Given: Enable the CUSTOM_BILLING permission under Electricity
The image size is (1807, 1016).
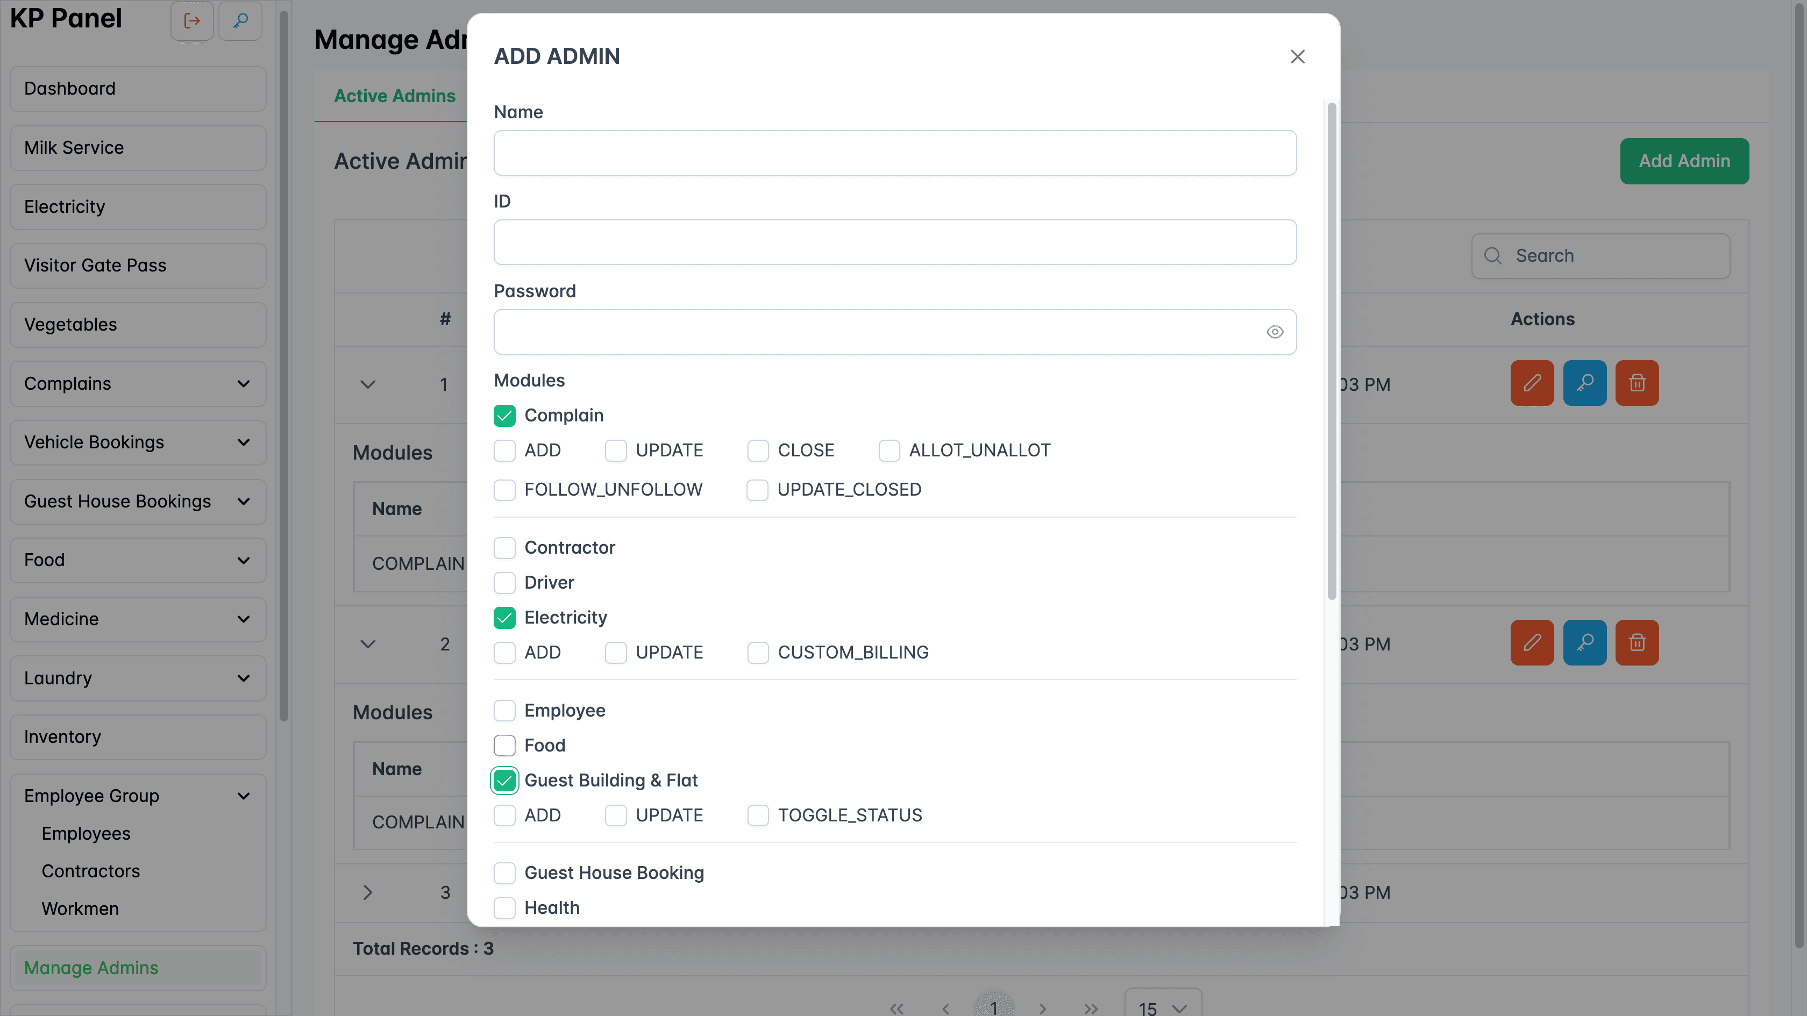Looking at the screenshot, I should coord(758,652).
